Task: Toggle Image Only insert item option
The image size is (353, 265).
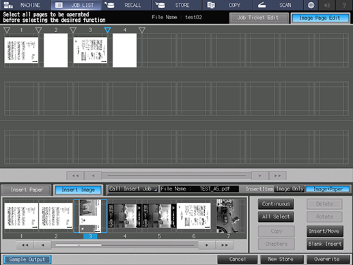Action: [290, 189]
